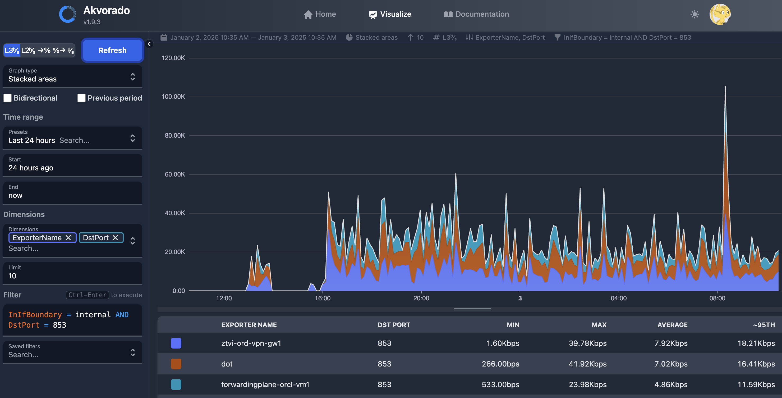
Task: Click the 266.00bps min value
Action: coord(501,364)
